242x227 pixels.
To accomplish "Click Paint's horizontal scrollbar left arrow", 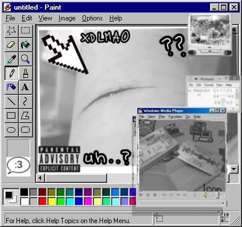I will (x=40, y=178).
